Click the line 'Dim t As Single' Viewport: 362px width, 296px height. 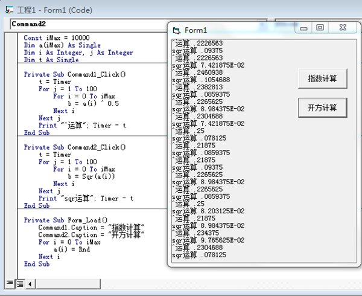[51, 60]
